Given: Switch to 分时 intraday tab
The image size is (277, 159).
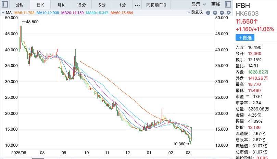Looking at the screenshot, I should click(20, 5).
